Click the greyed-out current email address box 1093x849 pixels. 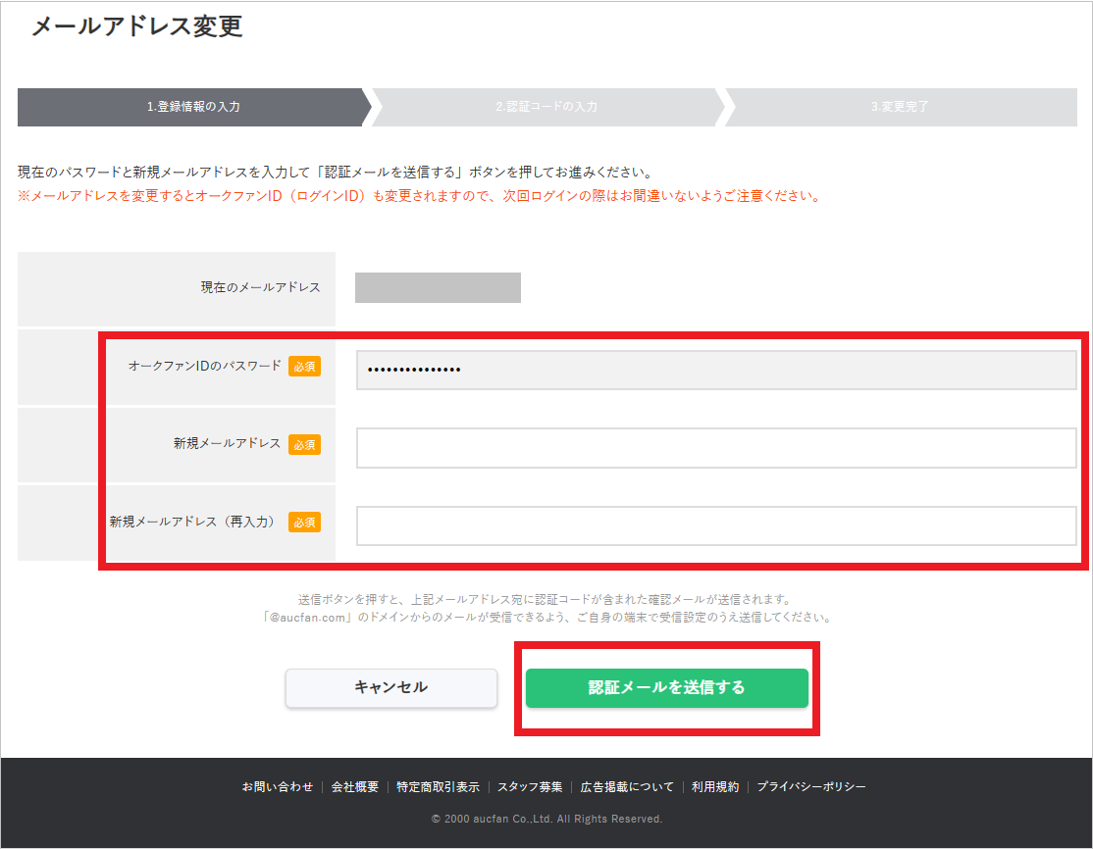[438, 288]
